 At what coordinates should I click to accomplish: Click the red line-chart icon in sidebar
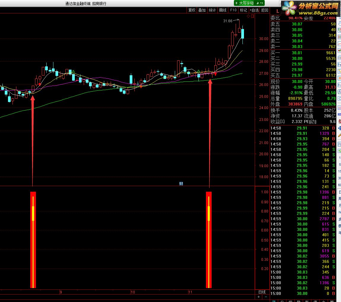339,44
